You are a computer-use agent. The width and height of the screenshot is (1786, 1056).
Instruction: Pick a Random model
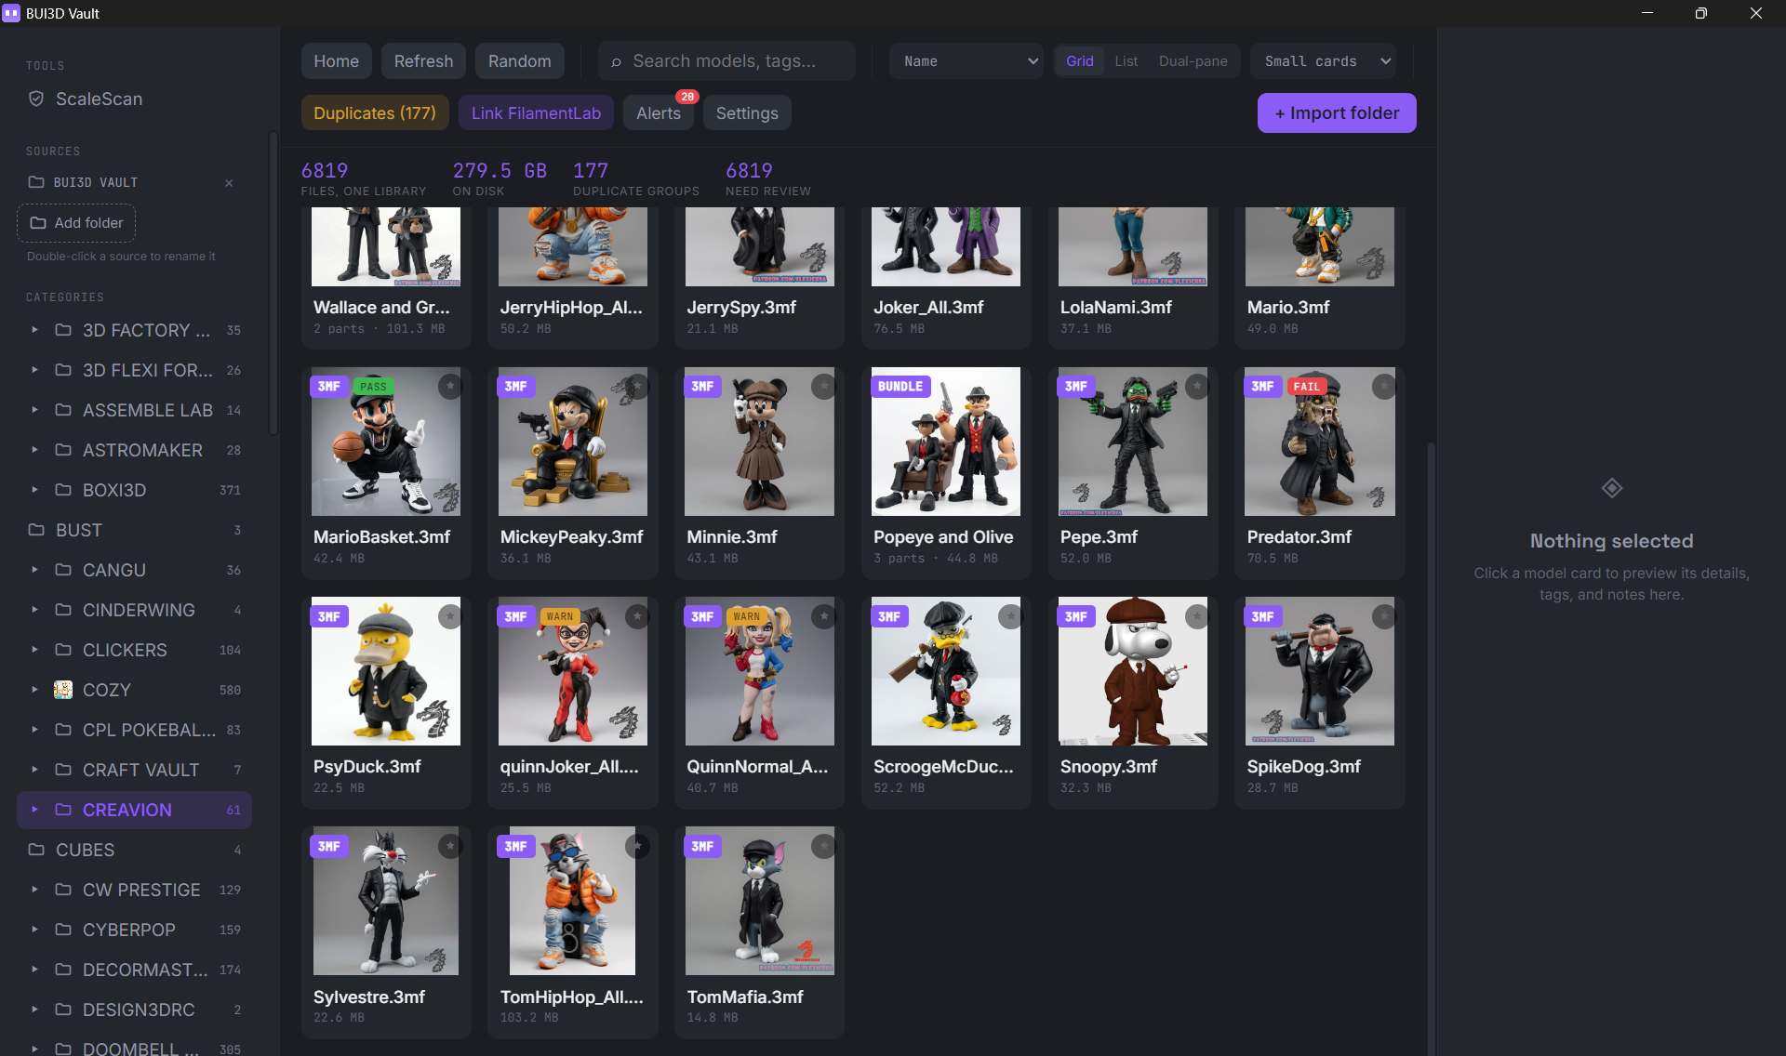click(x=519, y=61)
